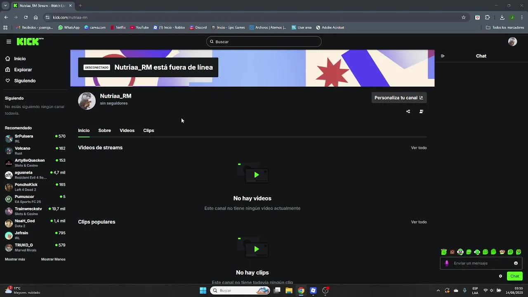This screenshot has width=528, height=297.
Task: Insert the angry brown box emote
Action: tap(452, 252)
